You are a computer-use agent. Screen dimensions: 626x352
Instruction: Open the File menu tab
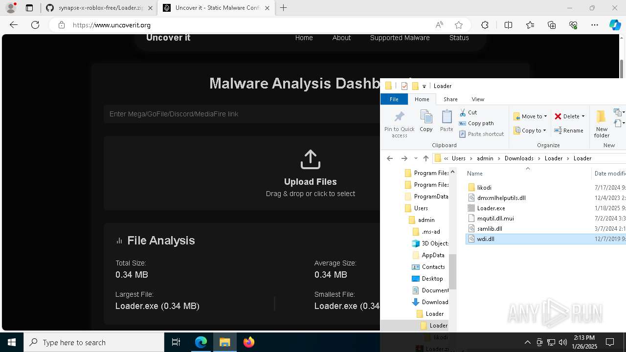coord(394,99)
